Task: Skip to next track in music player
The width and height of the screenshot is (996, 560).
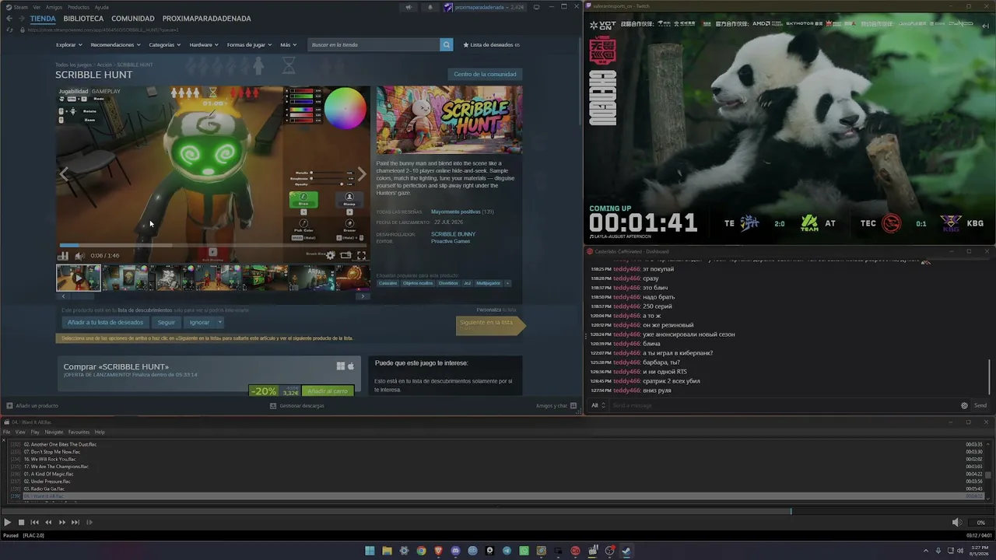Action: (x=75, y=523)
